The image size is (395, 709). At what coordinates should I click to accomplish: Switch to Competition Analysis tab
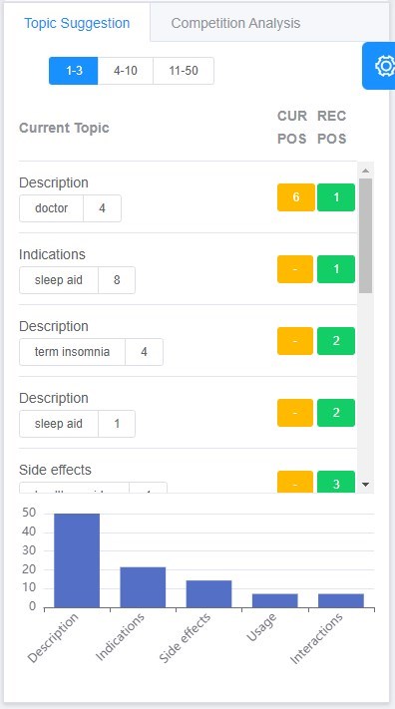tap(235, 23)
